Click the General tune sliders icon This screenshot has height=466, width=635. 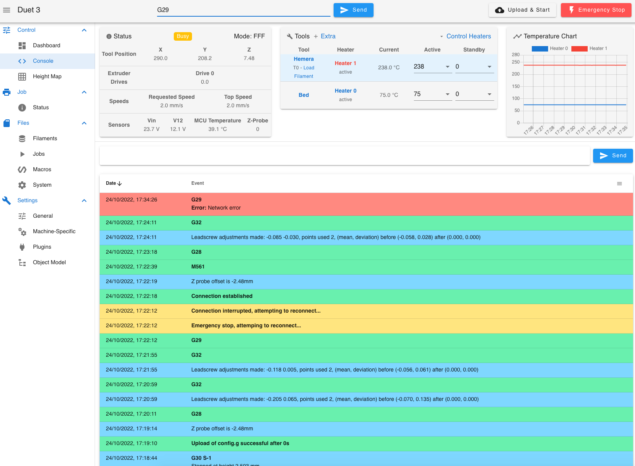[x=22, y=216]
